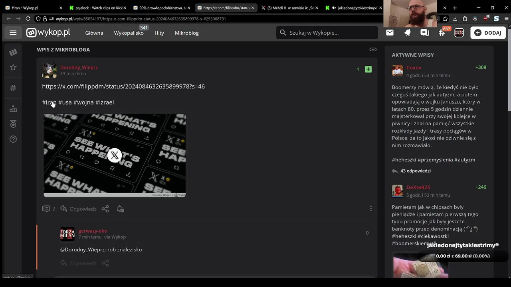Open the hashtag tags icon in left sidebar

13,88
